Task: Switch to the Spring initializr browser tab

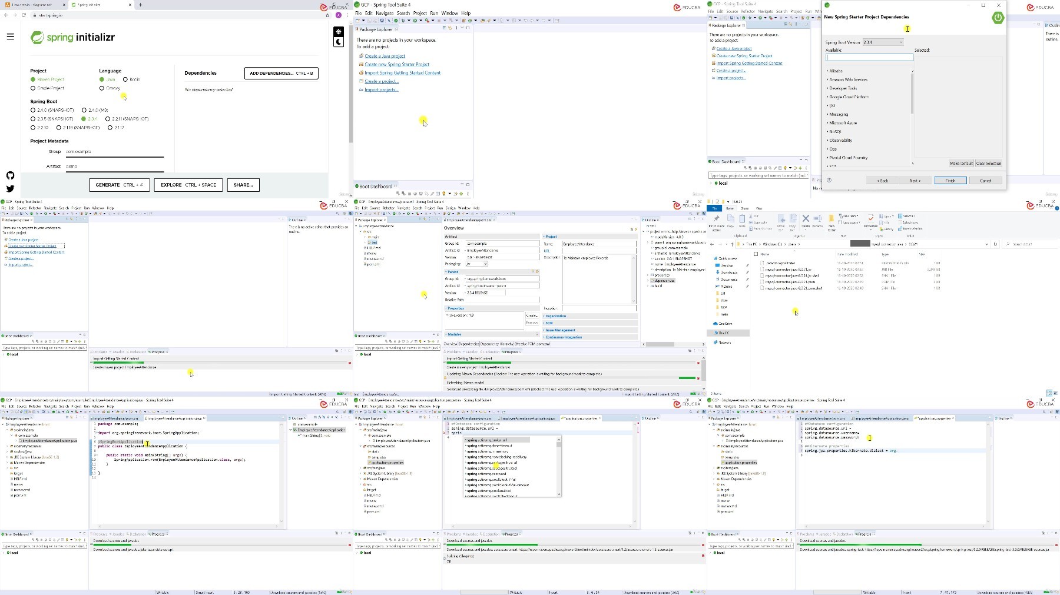Action: coord(99,5)
